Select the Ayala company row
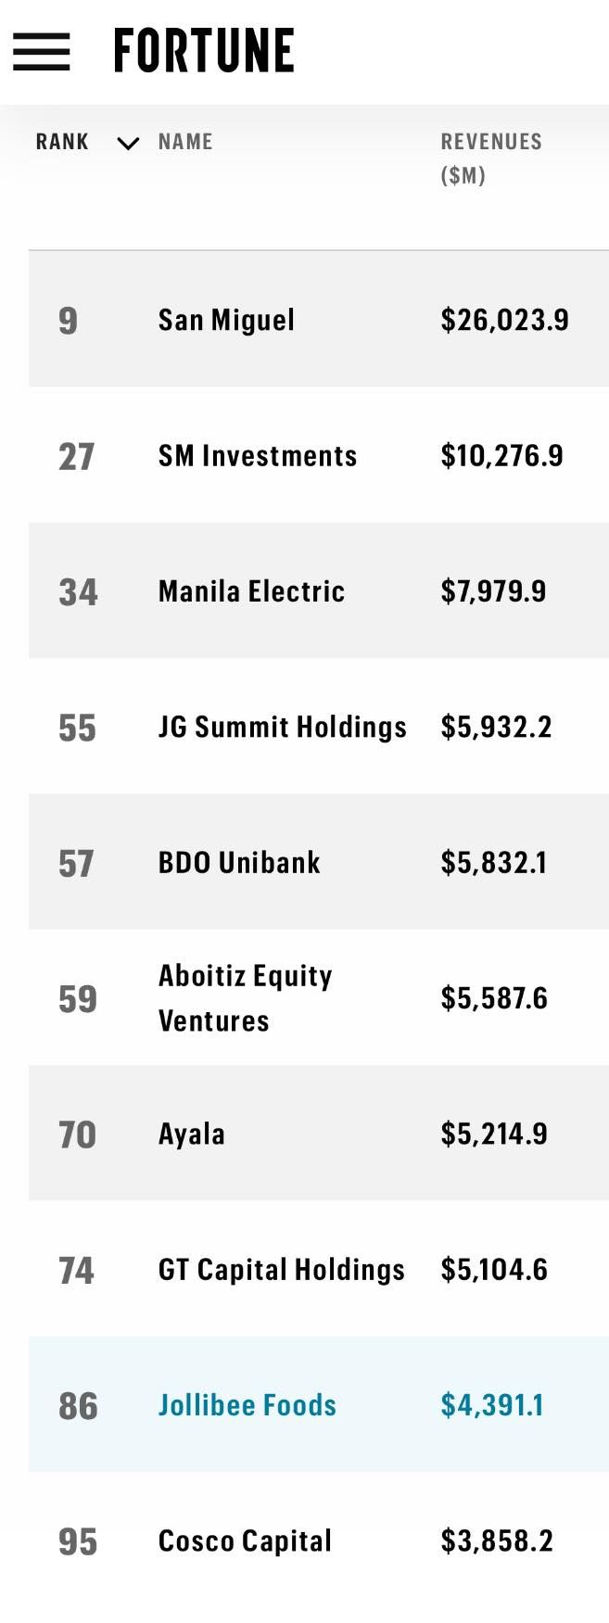 pyautogui.click(x=191, y=1134)
